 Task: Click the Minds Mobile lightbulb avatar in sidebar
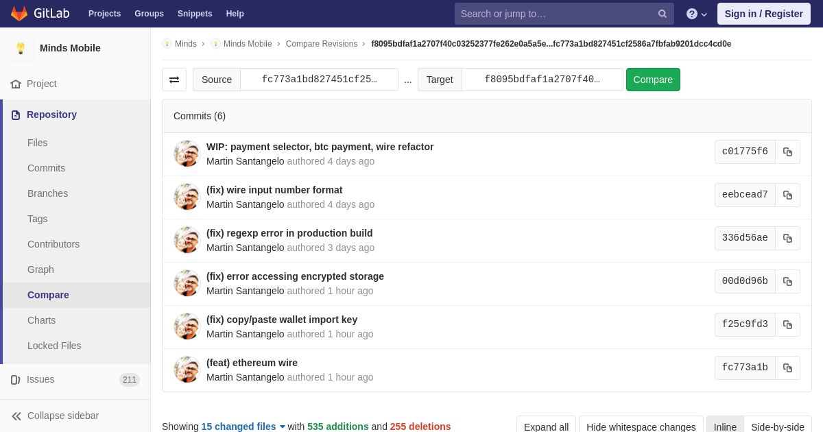[21, 48]
